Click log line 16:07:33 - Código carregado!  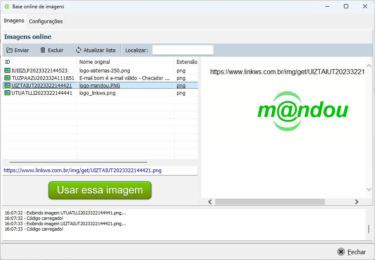[34, 229]
